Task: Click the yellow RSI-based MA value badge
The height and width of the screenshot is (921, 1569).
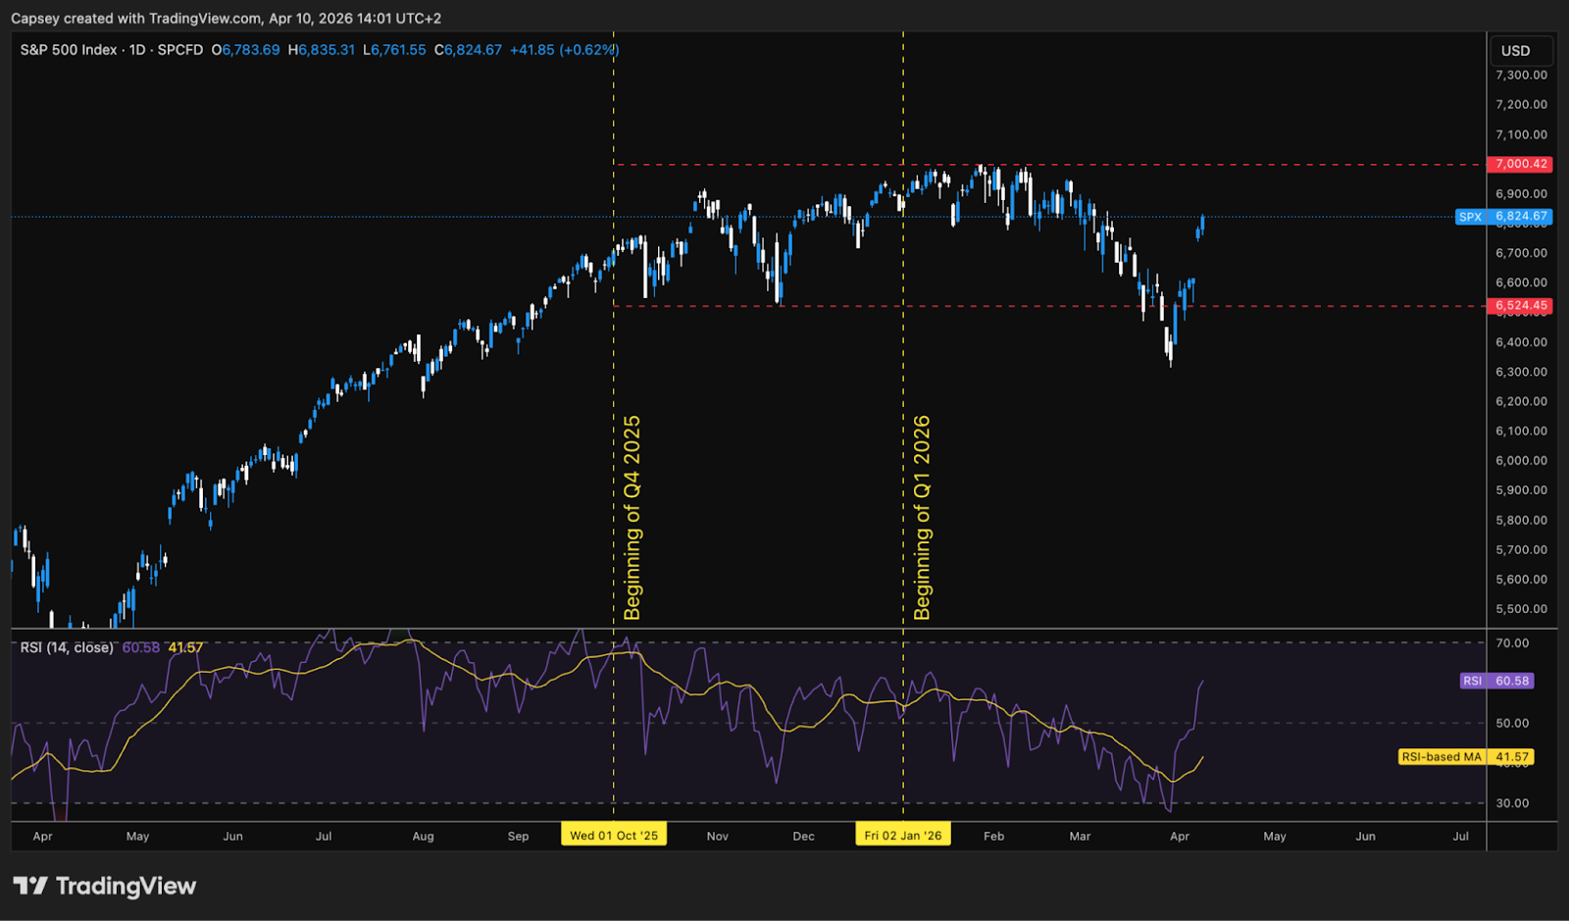Action: click(1467, 756)
